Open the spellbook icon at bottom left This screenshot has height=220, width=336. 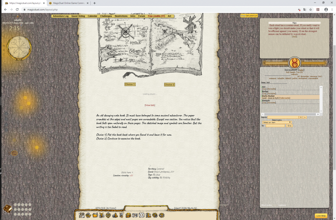click(7, 209)
